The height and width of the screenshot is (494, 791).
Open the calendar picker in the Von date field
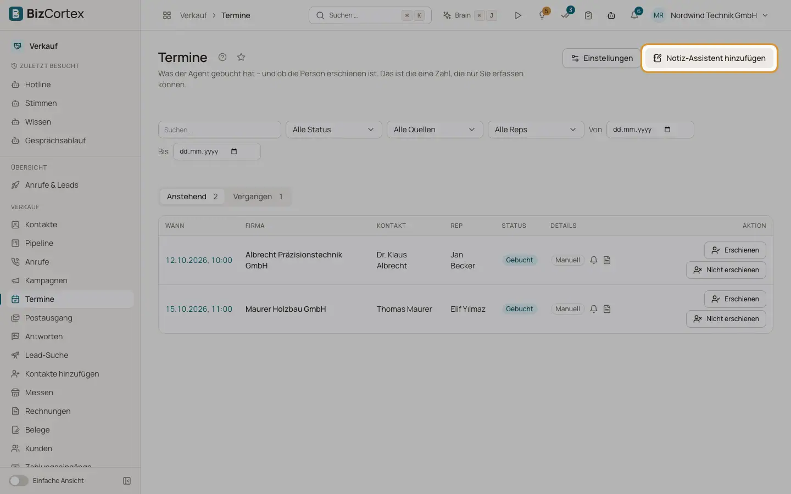[x=667, y=130]
